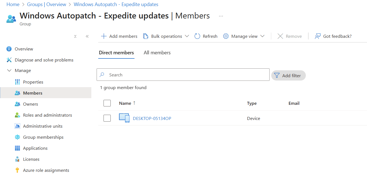The width and height of the screenshot is (367, 174).
Task: Click the Group memberships gear icon
Action: coord(17,137)
